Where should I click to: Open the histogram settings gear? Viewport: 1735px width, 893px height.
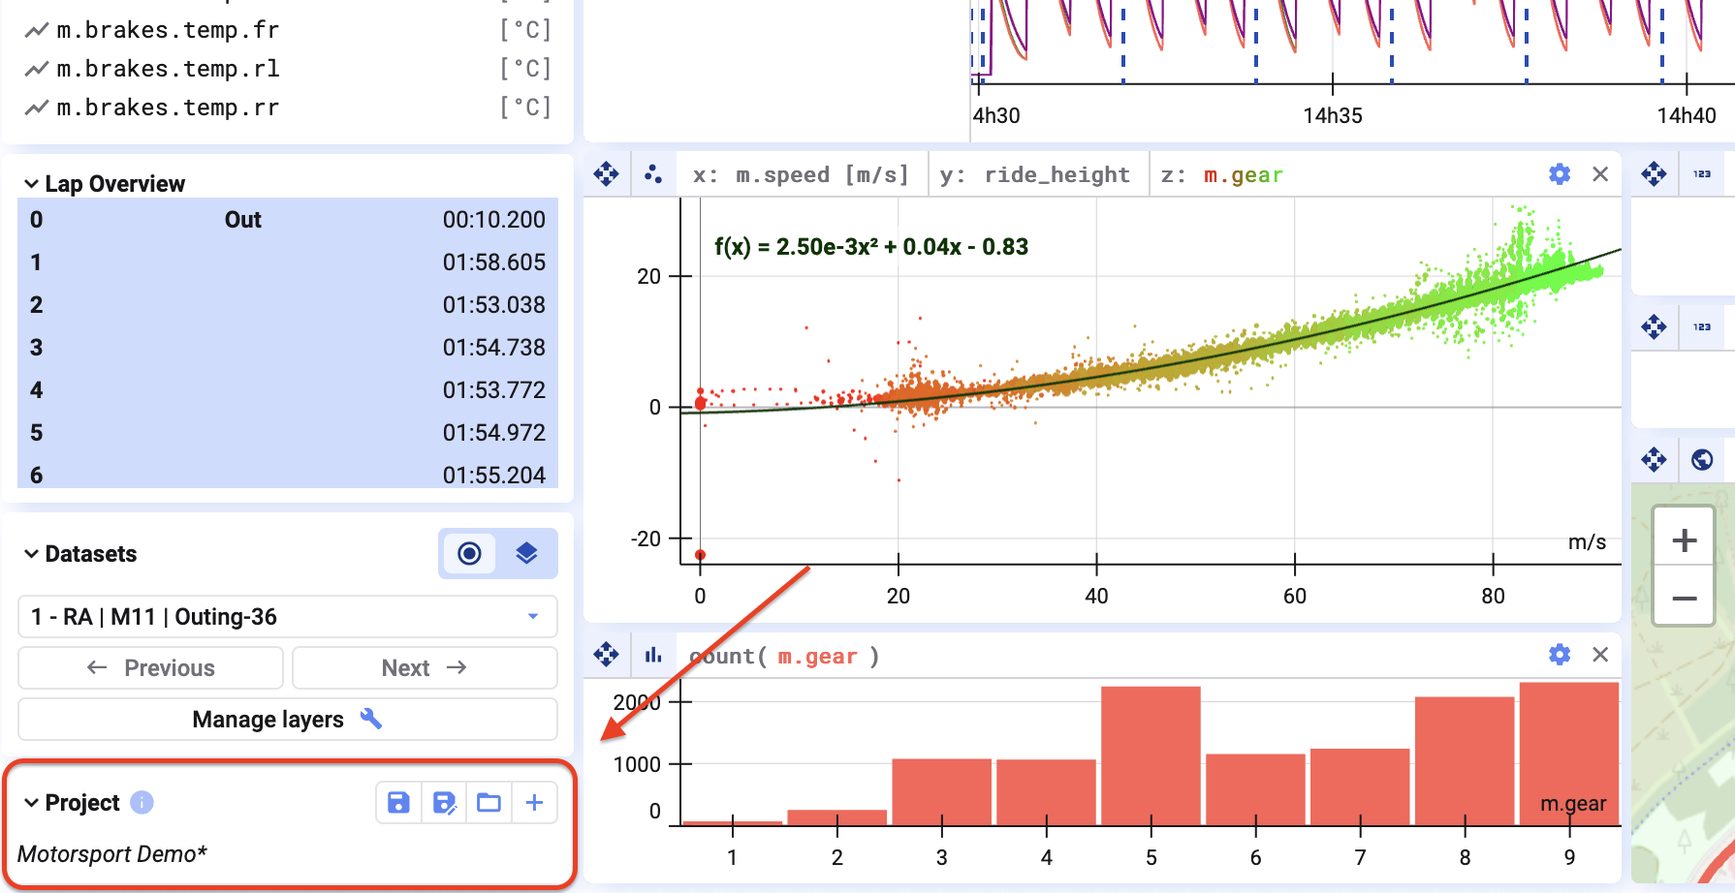coord(1560,655)
